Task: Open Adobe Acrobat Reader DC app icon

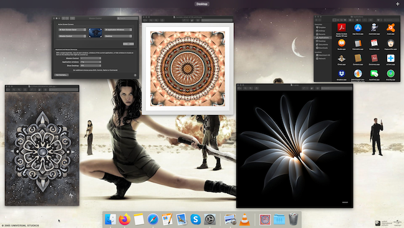Action: (342, 27)
